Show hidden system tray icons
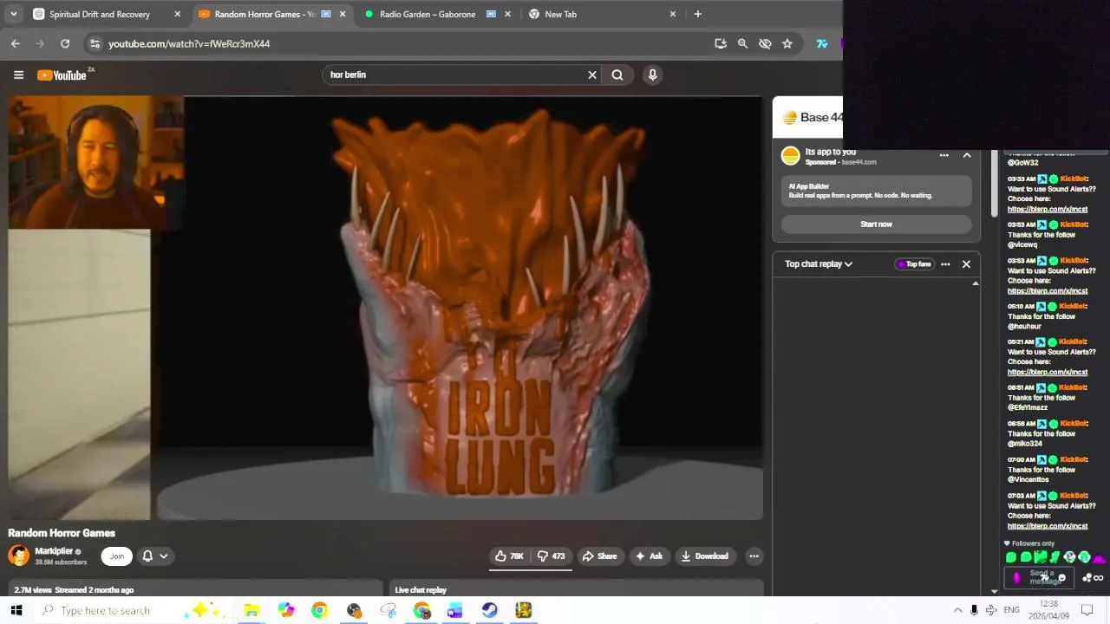Image resolution: width=1110 pixels, height=624 pixels. 957,610
